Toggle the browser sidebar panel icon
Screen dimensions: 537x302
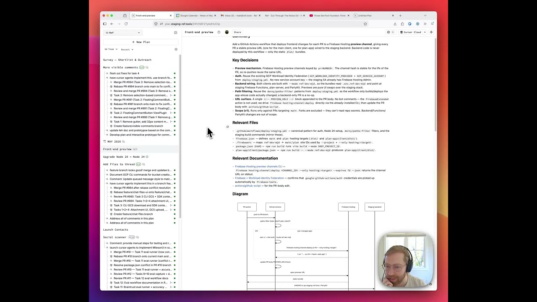coord(104,24)
